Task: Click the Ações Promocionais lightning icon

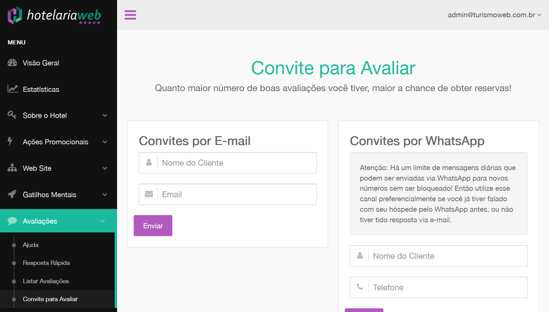Action: click(x=10, y=141)
